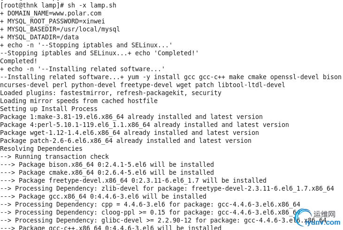Screen dimensions: 343x230
Task: Click 'Loading mirror speeds from cached hostfile' line
Action: coord(79,101)
